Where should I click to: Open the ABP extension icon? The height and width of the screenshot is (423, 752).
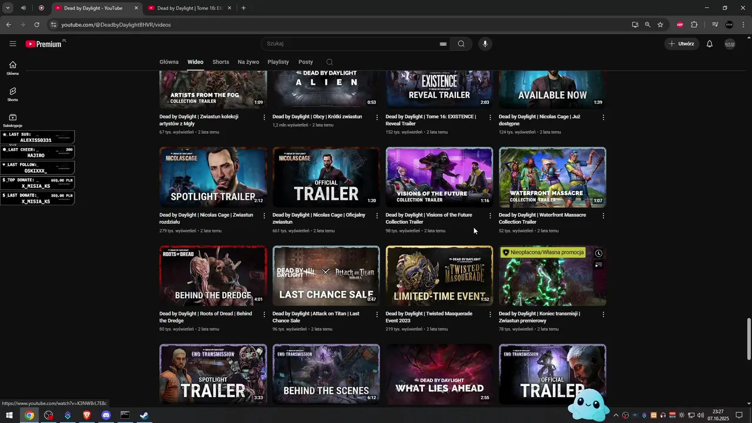coord(680,25)
